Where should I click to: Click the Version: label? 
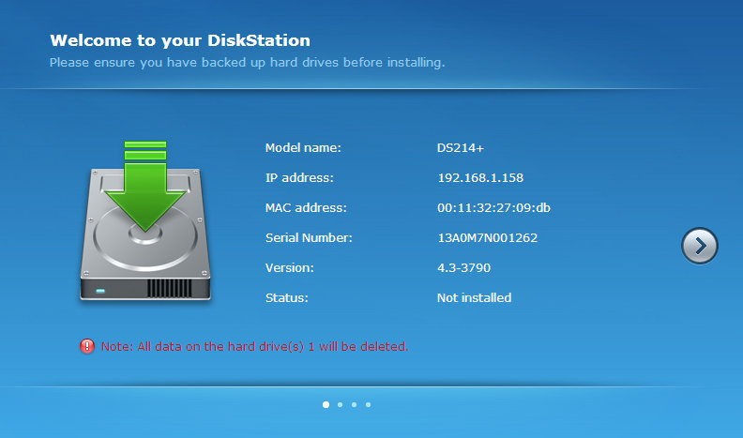(290, 268)
